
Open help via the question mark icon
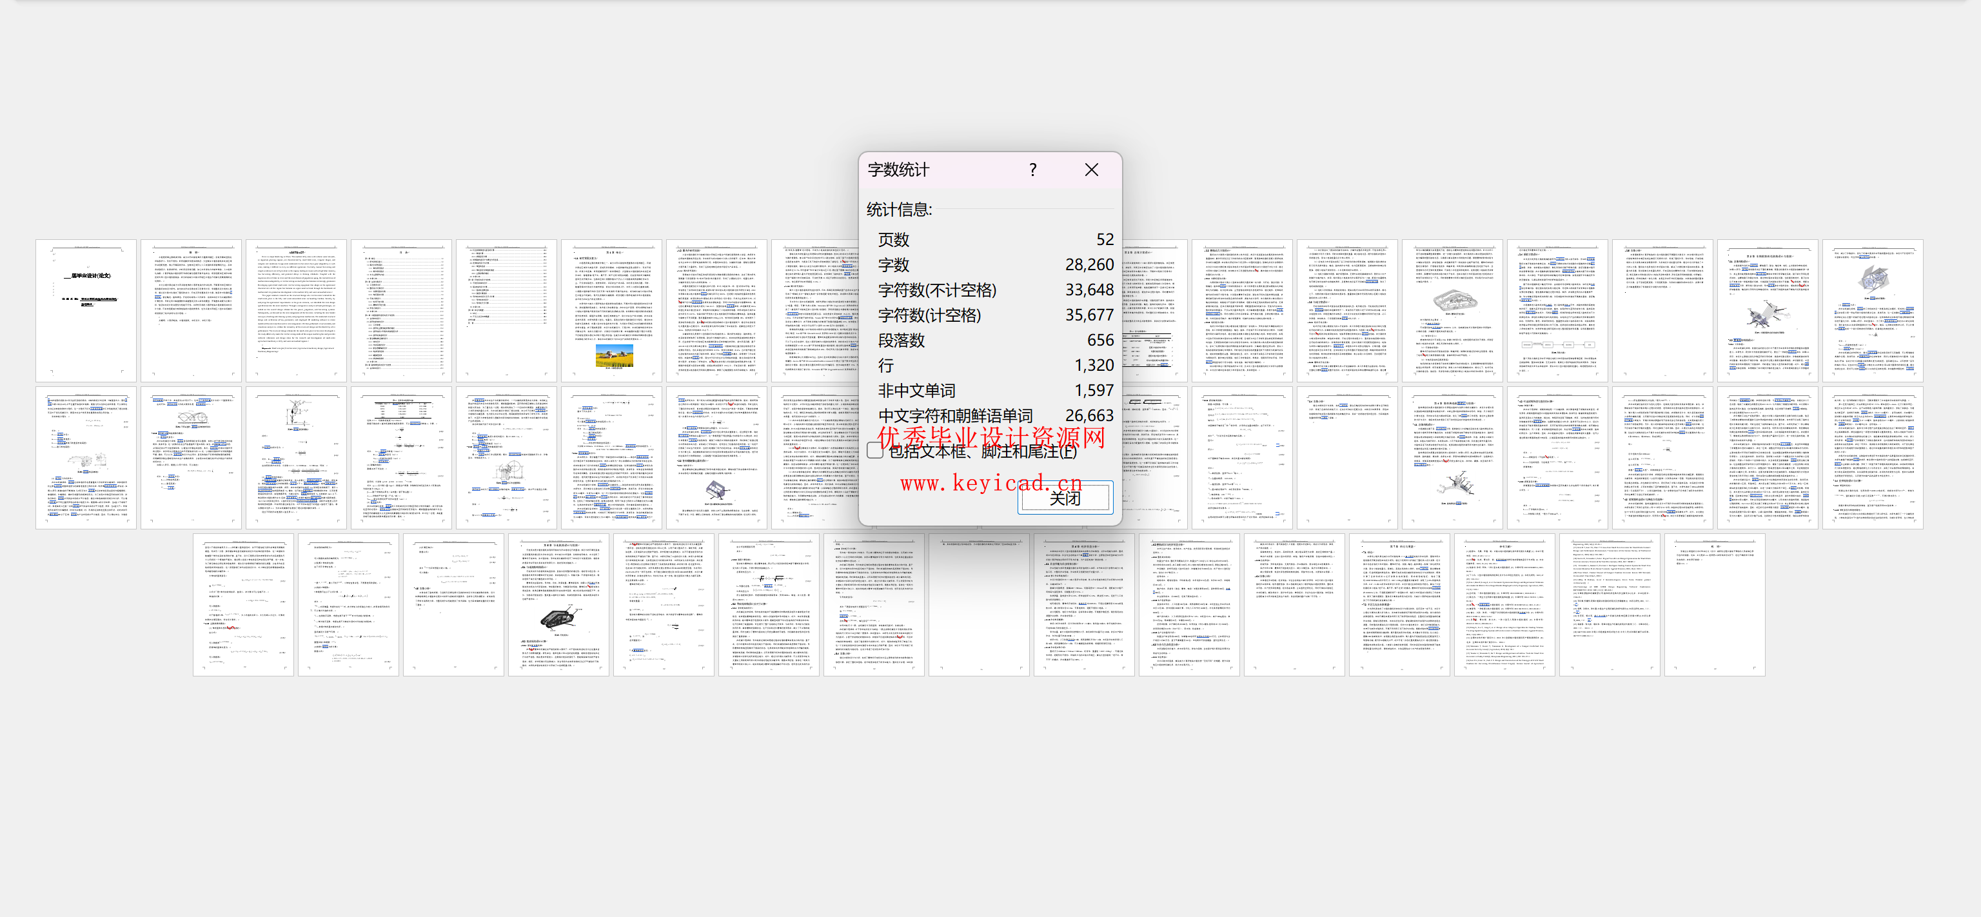click(1033, 170)
